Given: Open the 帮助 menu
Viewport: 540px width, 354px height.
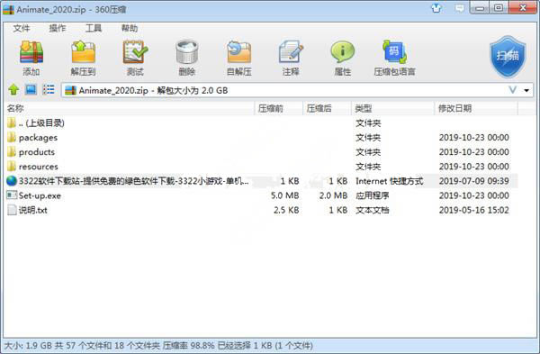Looking at the screenshot, I should 130,28.
